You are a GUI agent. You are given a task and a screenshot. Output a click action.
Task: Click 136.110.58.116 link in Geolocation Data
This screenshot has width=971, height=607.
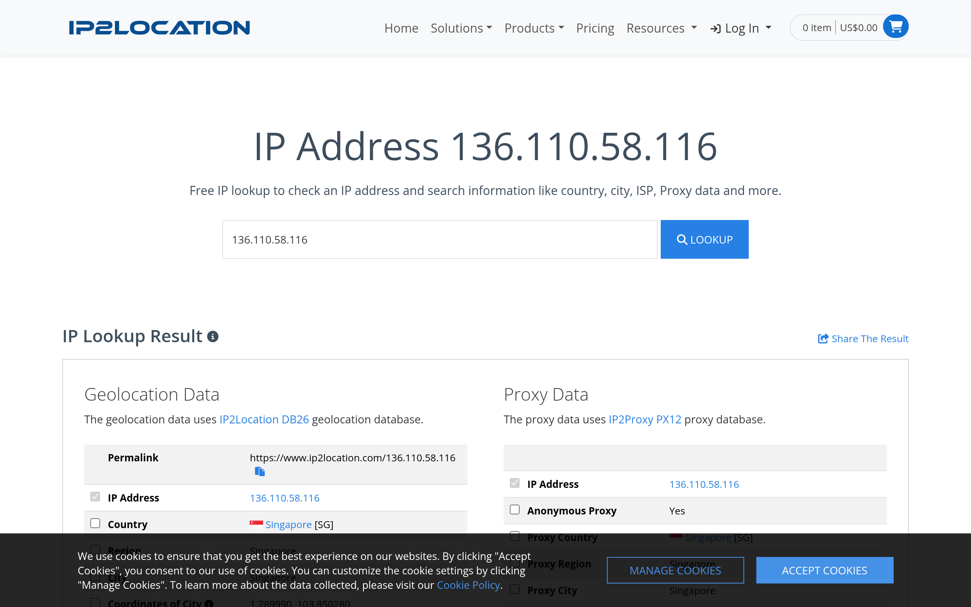tap(284, 498)
